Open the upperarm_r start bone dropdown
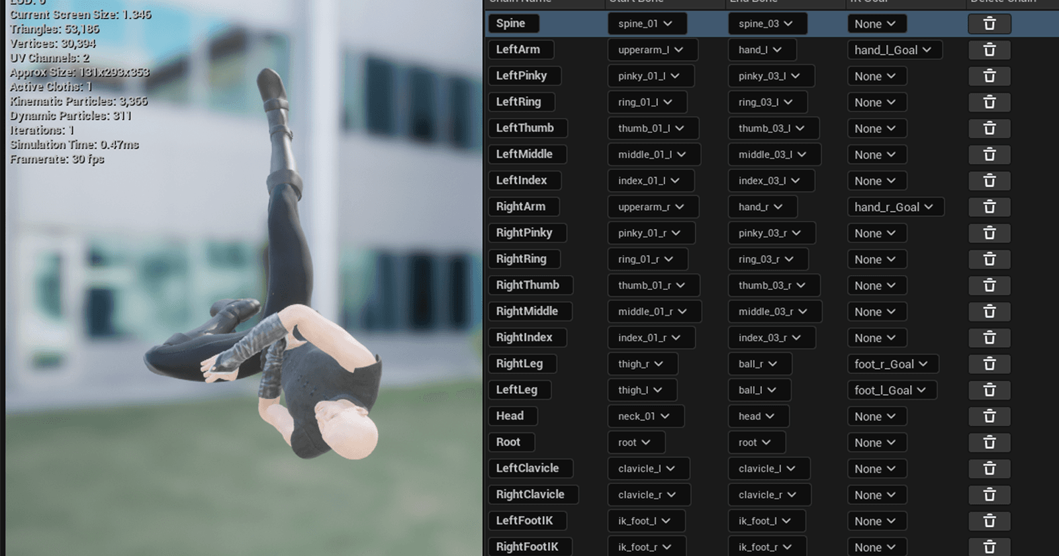The width and height of the screenshot is (1059, 556). [x=653, y=207]
